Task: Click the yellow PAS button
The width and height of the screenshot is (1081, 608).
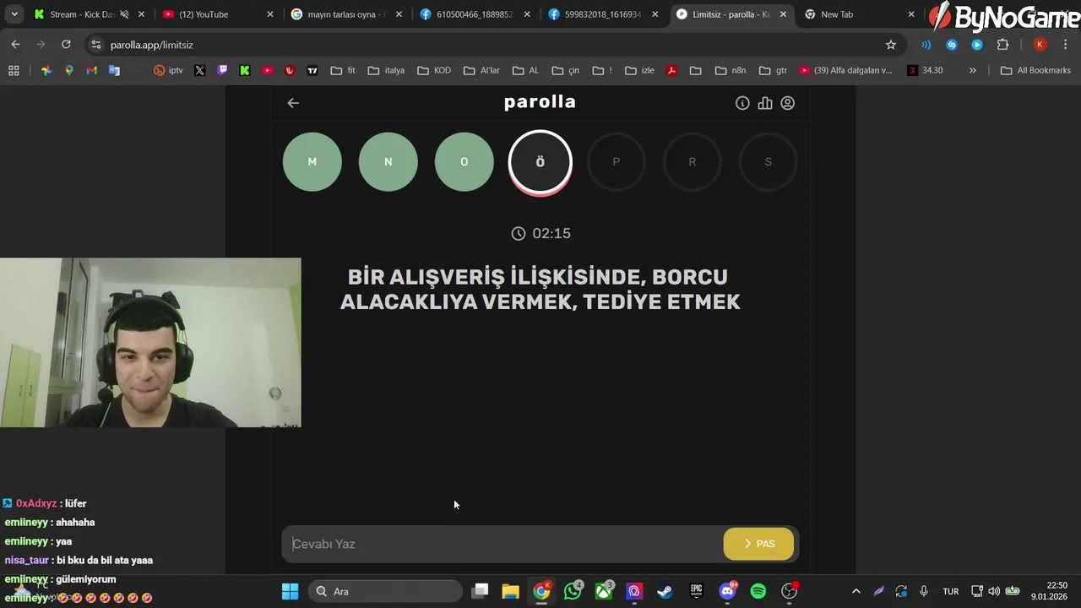Action: click(758, 544)
